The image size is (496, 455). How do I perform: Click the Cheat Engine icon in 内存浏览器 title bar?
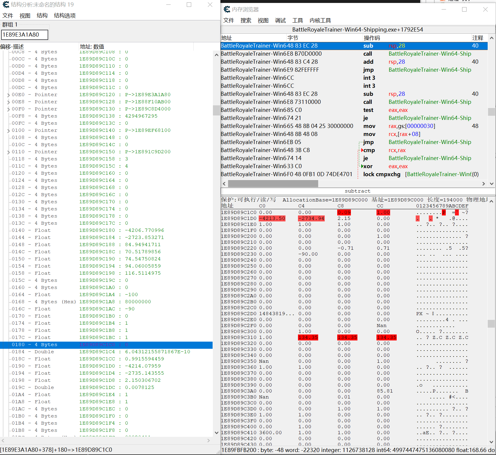[227, 10]
